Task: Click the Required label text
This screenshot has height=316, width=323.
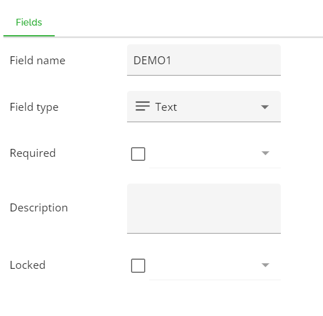Action: click(32, 153)
